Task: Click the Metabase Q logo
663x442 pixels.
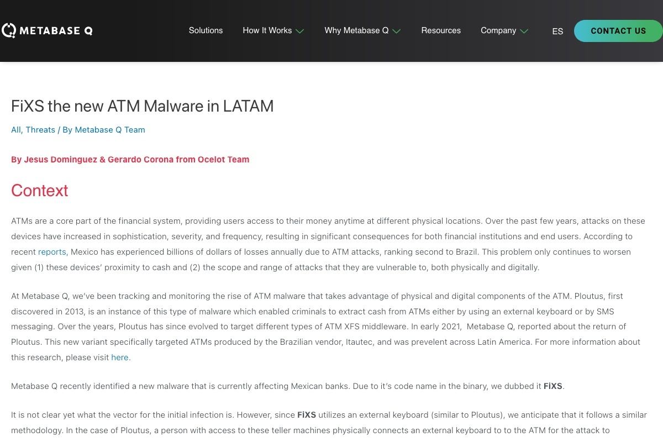Action: (47, 30)
